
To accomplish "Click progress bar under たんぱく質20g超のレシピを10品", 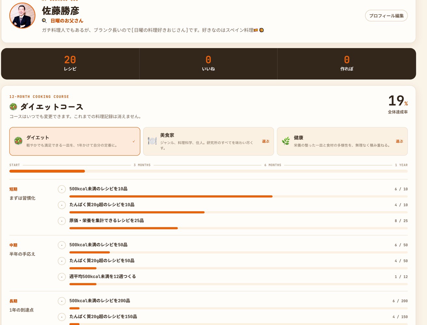I will (239, 212).
